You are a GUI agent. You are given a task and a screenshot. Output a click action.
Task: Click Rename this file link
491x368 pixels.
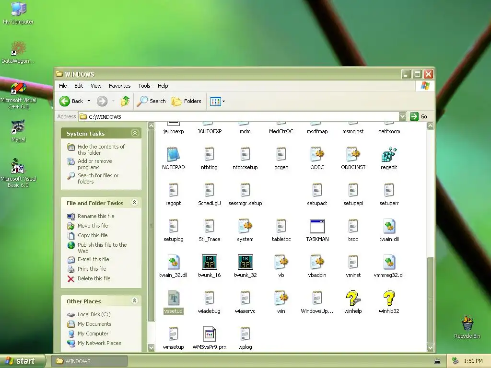(x=96, y=216)
